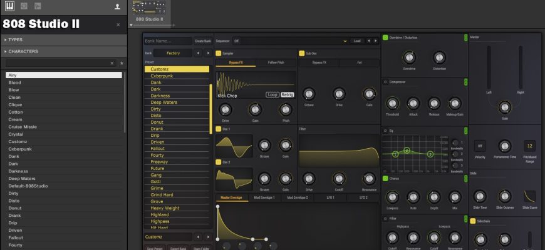Select the Cxberpunk preset in plugin list
The height and width of the screenshot is (250, 545).
tap(162, 76)
